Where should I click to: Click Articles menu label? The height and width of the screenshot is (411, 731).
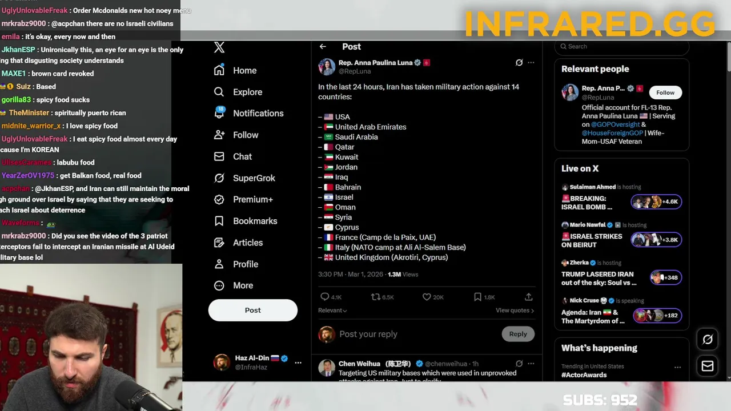coord(248,243)
